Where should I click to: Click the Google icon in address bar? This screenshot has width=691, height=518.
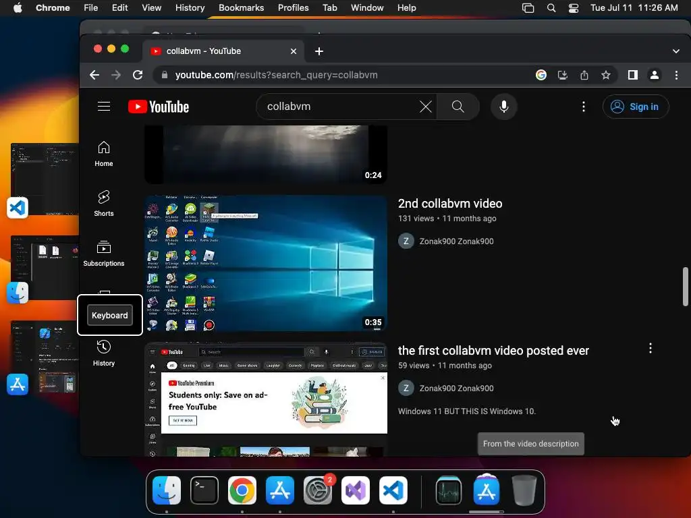pos(541,75)
